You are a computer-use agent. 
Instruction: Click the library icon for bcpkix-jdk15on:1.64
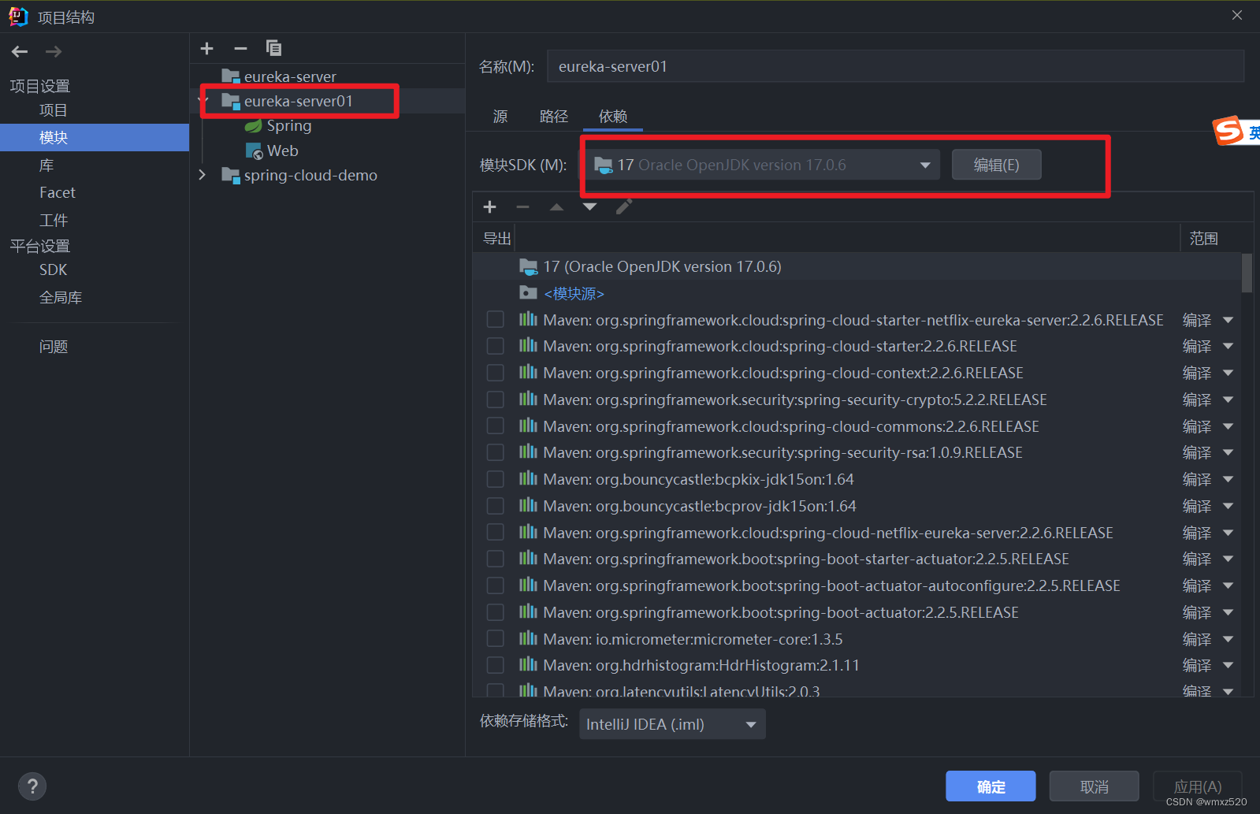click(x=528, y=479)
